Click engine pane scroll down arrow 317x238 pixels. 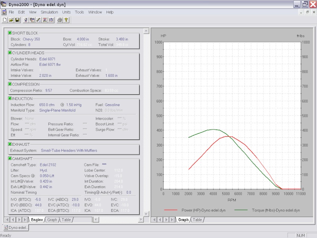(x=146, y=214)
